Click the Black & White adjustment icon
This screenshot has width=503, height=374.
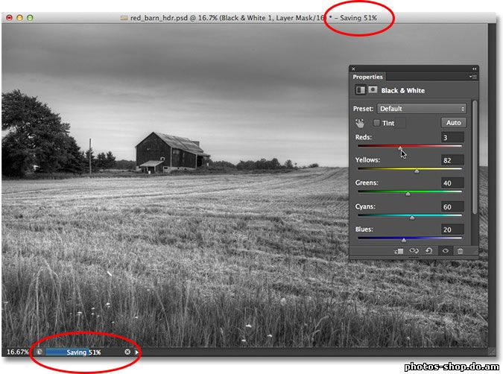tap(361, 90)
